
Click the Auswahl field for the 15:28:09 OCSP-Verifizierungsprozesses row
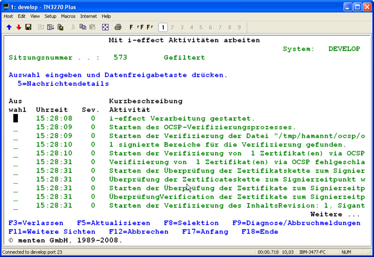pos(16,128)
